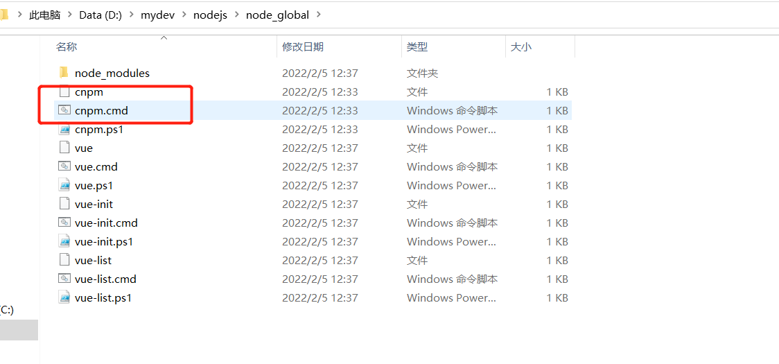Click 文件 type in vue-list row
The height and width of the screenshot is (364, 779).
417,260
